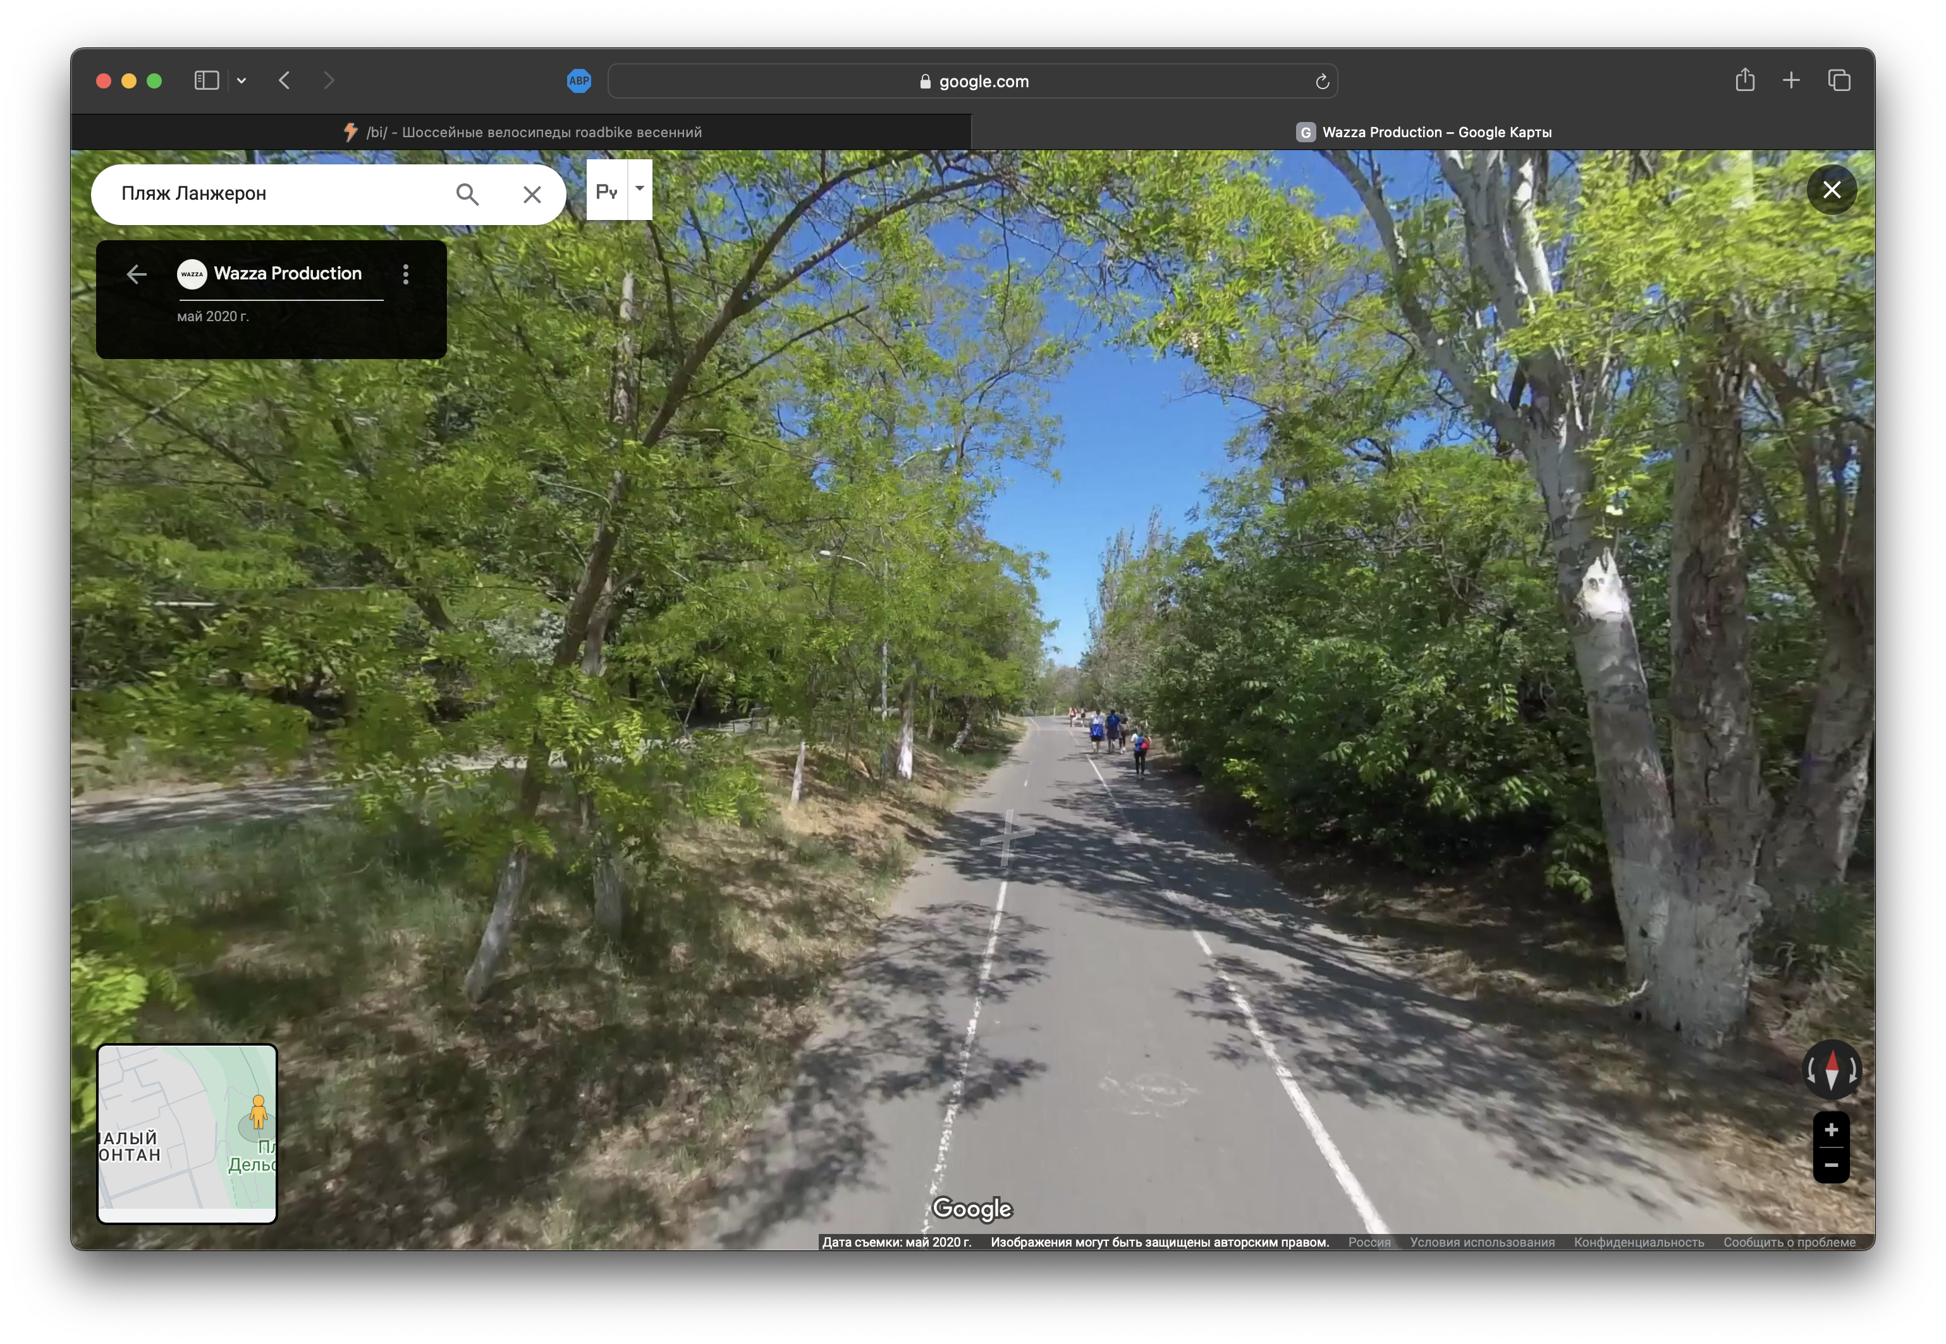Zoom in with the plus button
The height and width of the screenshot is (1344, 1946).
1831,1129
